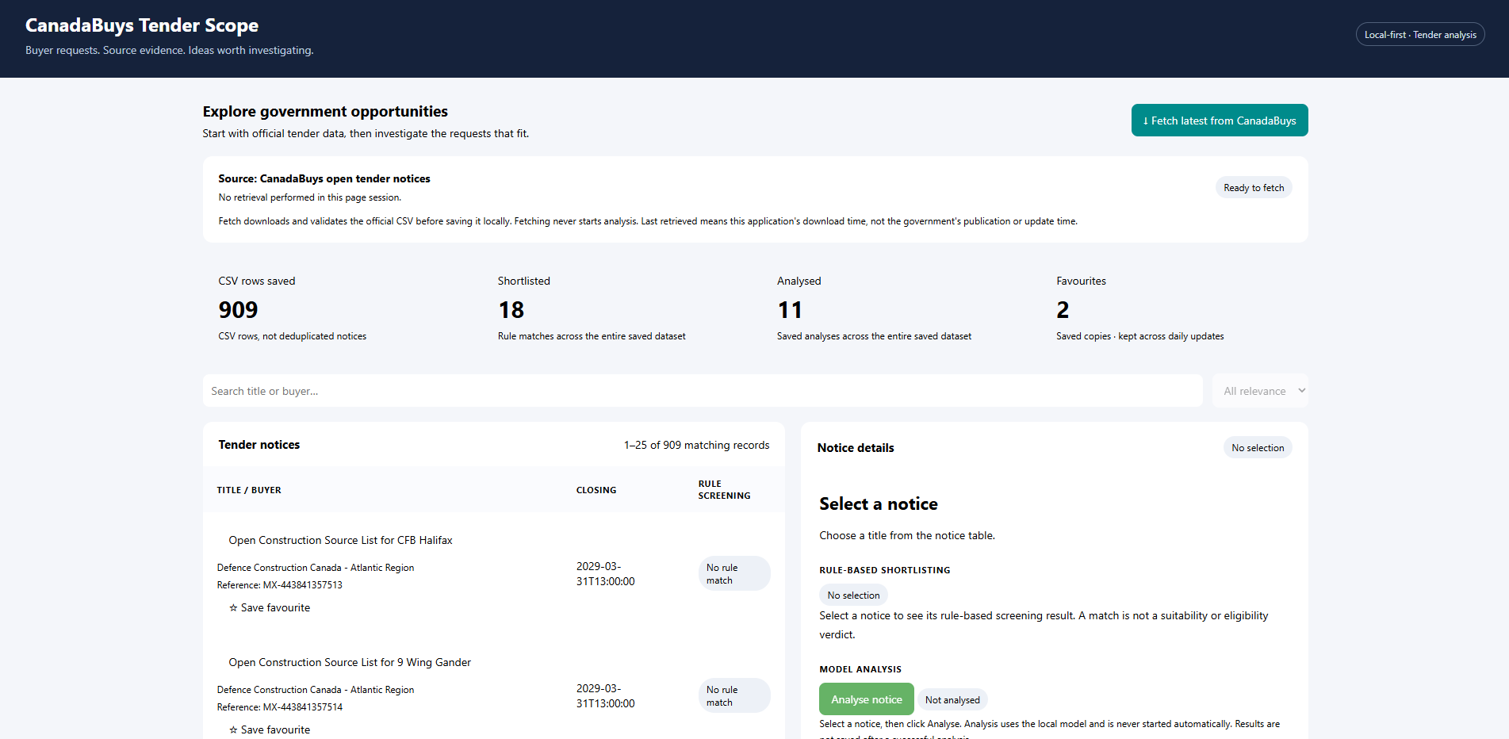Open notice 'Open Construction Source List for CFB Halifax'
Image resolution: width=1509 pixels, height=739 pixels.
340,540
